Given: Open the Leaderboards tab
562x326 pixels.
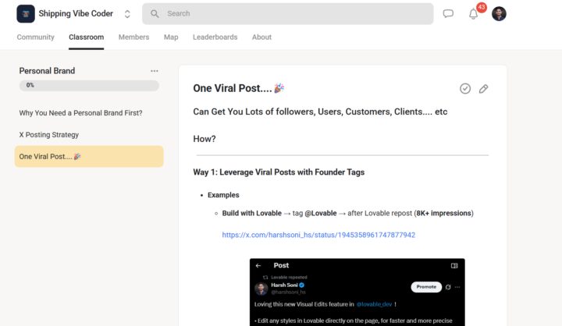Looking at the screenshot, I should [x=215, y=37].
